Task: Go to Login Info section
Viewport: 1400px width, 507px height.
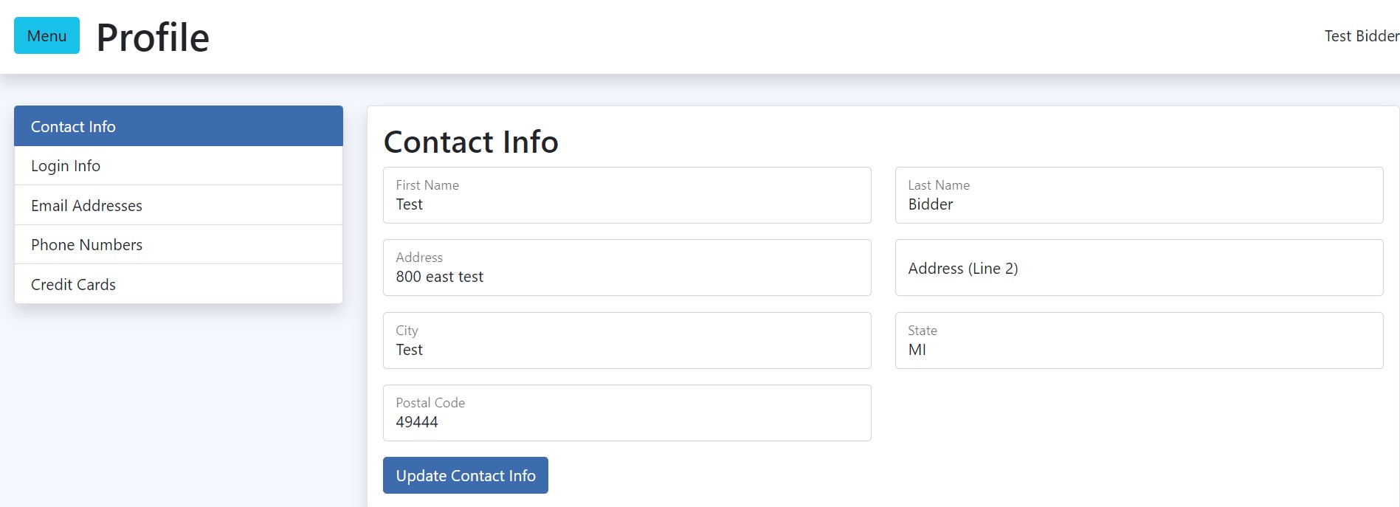Action: (178, 166)
